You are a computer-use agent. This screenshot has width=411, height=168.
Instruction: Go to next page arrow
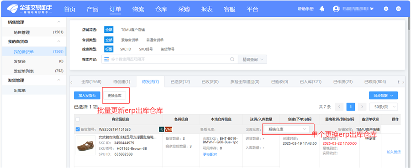click(362, 107)
